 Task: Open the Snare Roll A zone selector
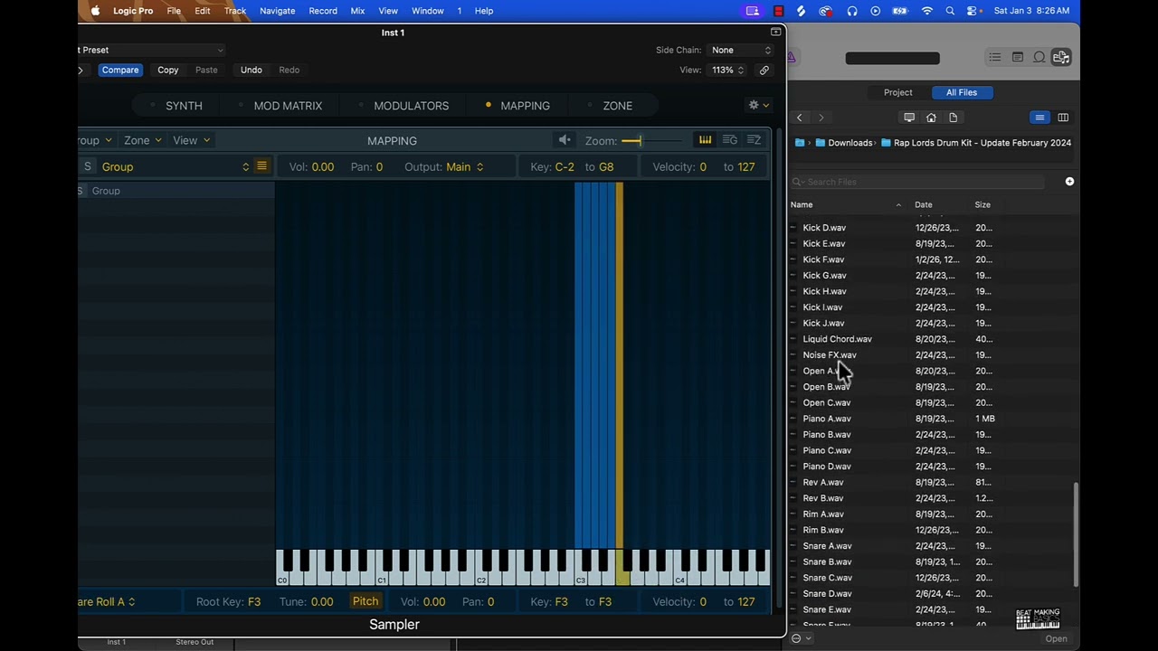[107, 601]
